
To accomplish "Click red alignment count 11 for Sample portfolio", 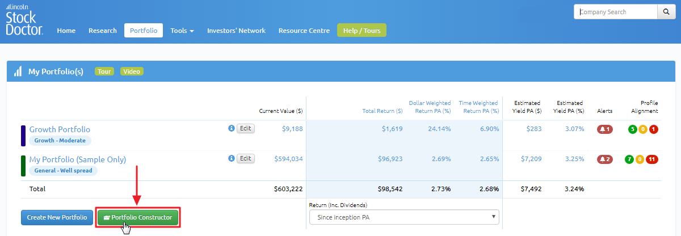I will pyautogui.click(x=651, y=159).
